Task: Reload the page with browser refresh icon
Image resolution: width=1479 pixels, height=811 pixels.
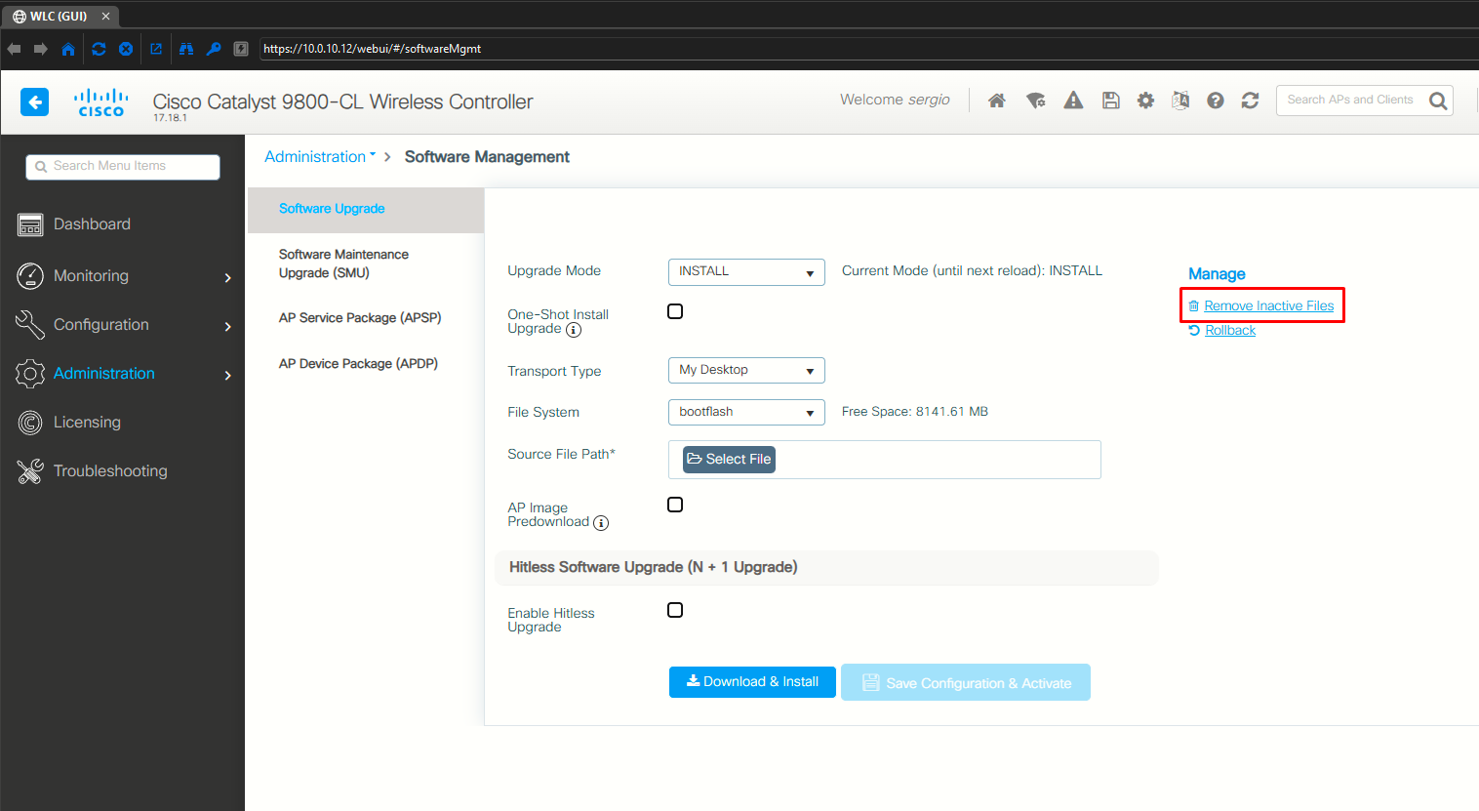Action: point(99,49)
